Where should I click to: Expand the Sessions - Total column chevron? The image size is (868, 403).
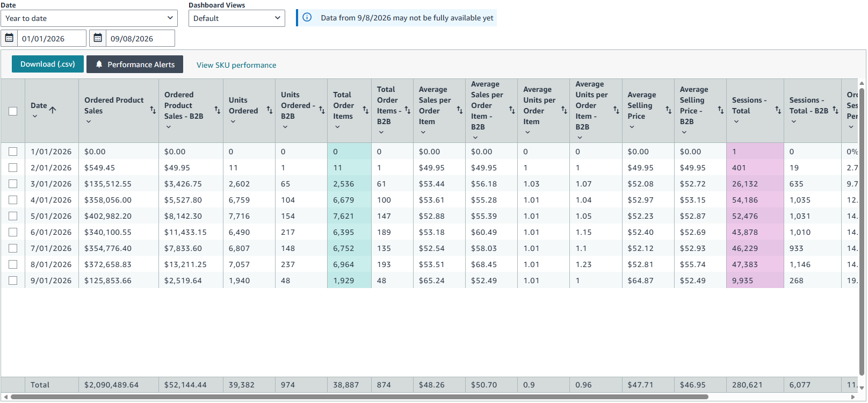[x=736, y=121]
